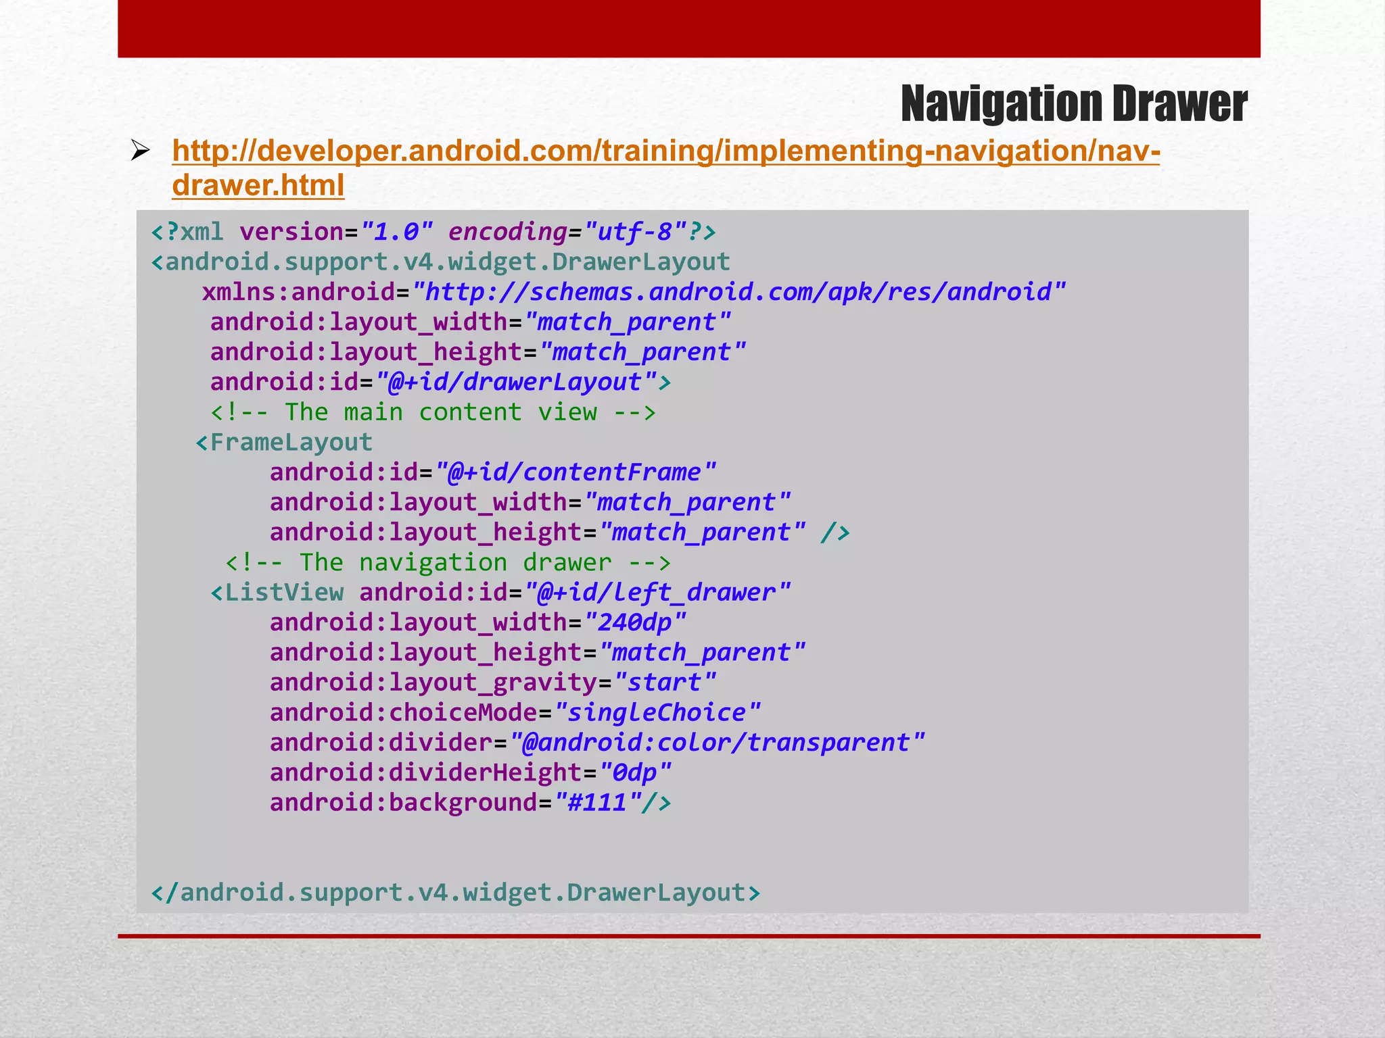
Task: Click the xmlns:android schema URL line
Action: (x=634, y=292)
